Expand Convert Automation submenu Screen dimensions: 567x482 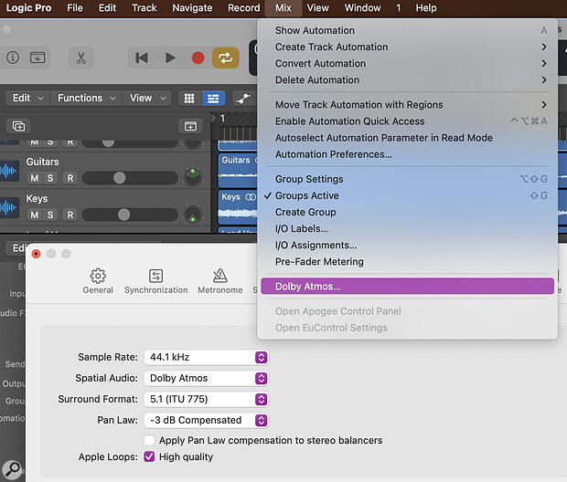pyautogui.click(x=407, y=64)
